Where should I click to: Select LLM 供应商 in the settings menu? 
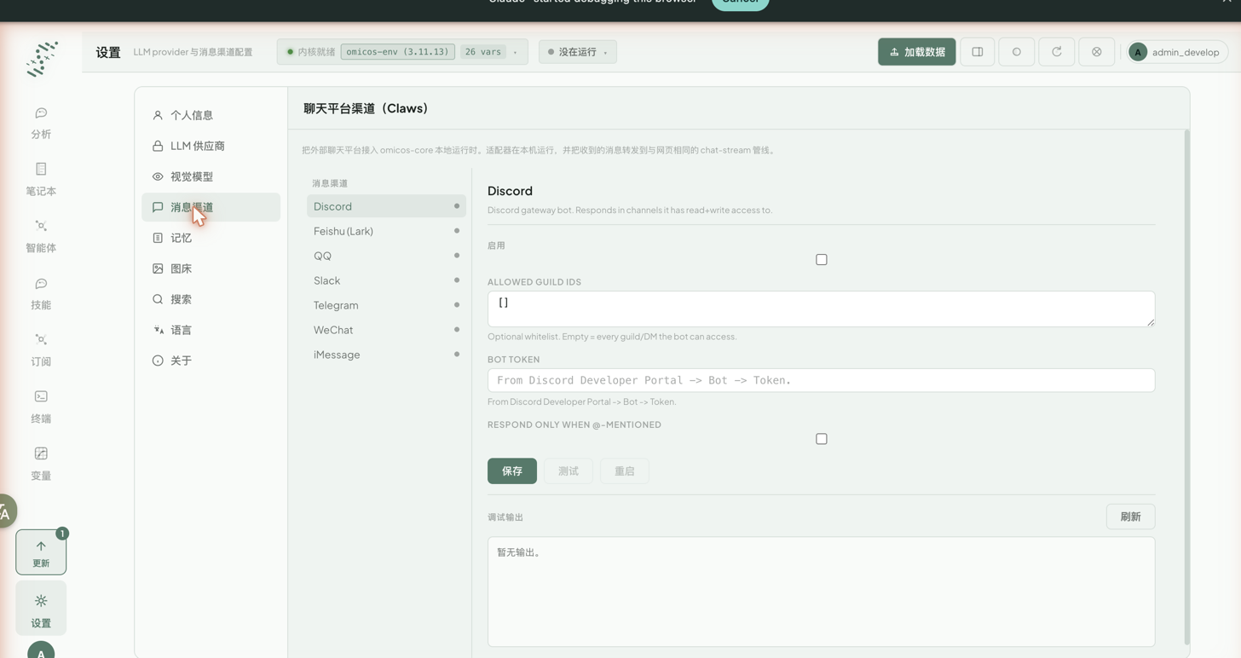click(x=211, y=146)
